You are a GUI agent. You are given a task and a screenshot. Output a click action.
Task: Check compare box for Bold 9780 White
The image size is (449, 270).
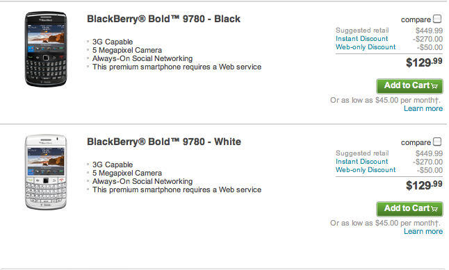pyautogui.click(x=437, y=142)
